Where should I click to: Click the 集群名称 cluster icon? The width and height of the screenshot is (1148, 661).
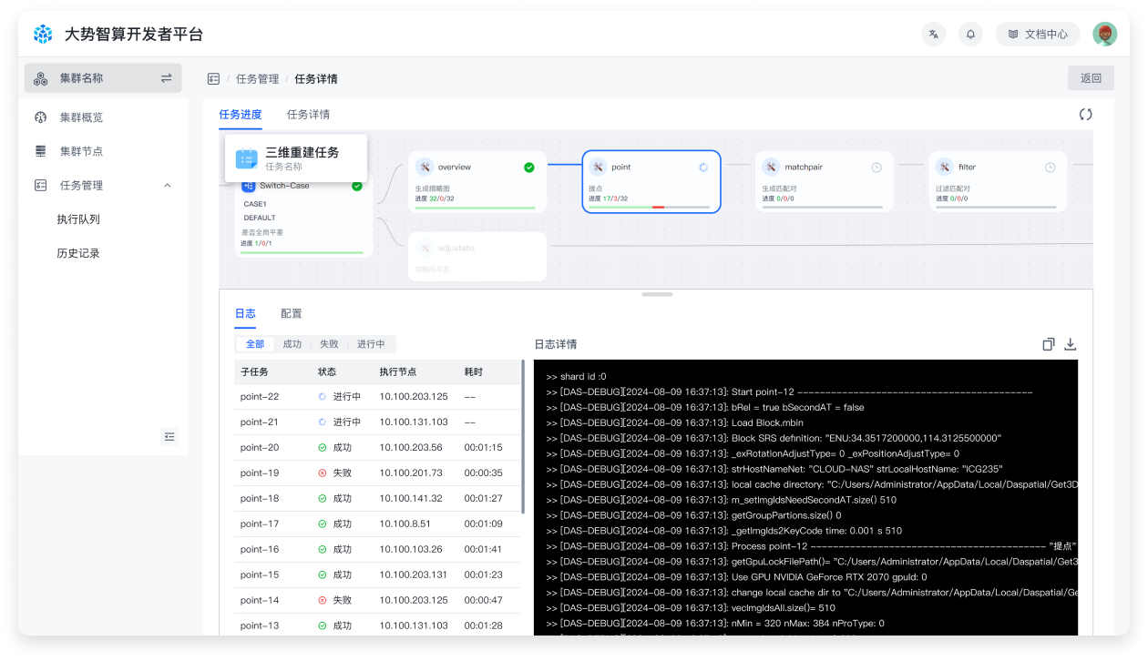(x=41, y=78)
